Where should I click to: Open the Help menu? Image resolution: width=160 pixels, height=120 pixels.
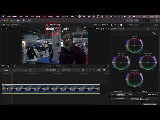(x=72, y=16)
